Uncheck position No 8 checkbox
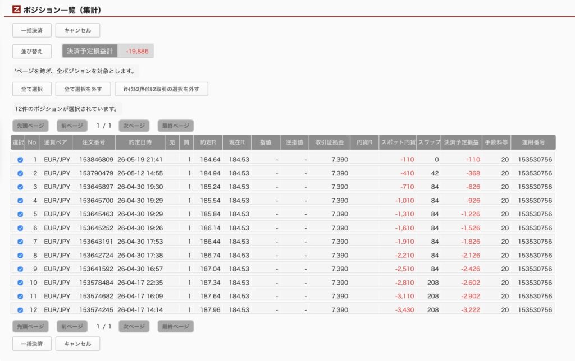Image resolution: width=575 pixels, height=361 pixels. [20, 255]
